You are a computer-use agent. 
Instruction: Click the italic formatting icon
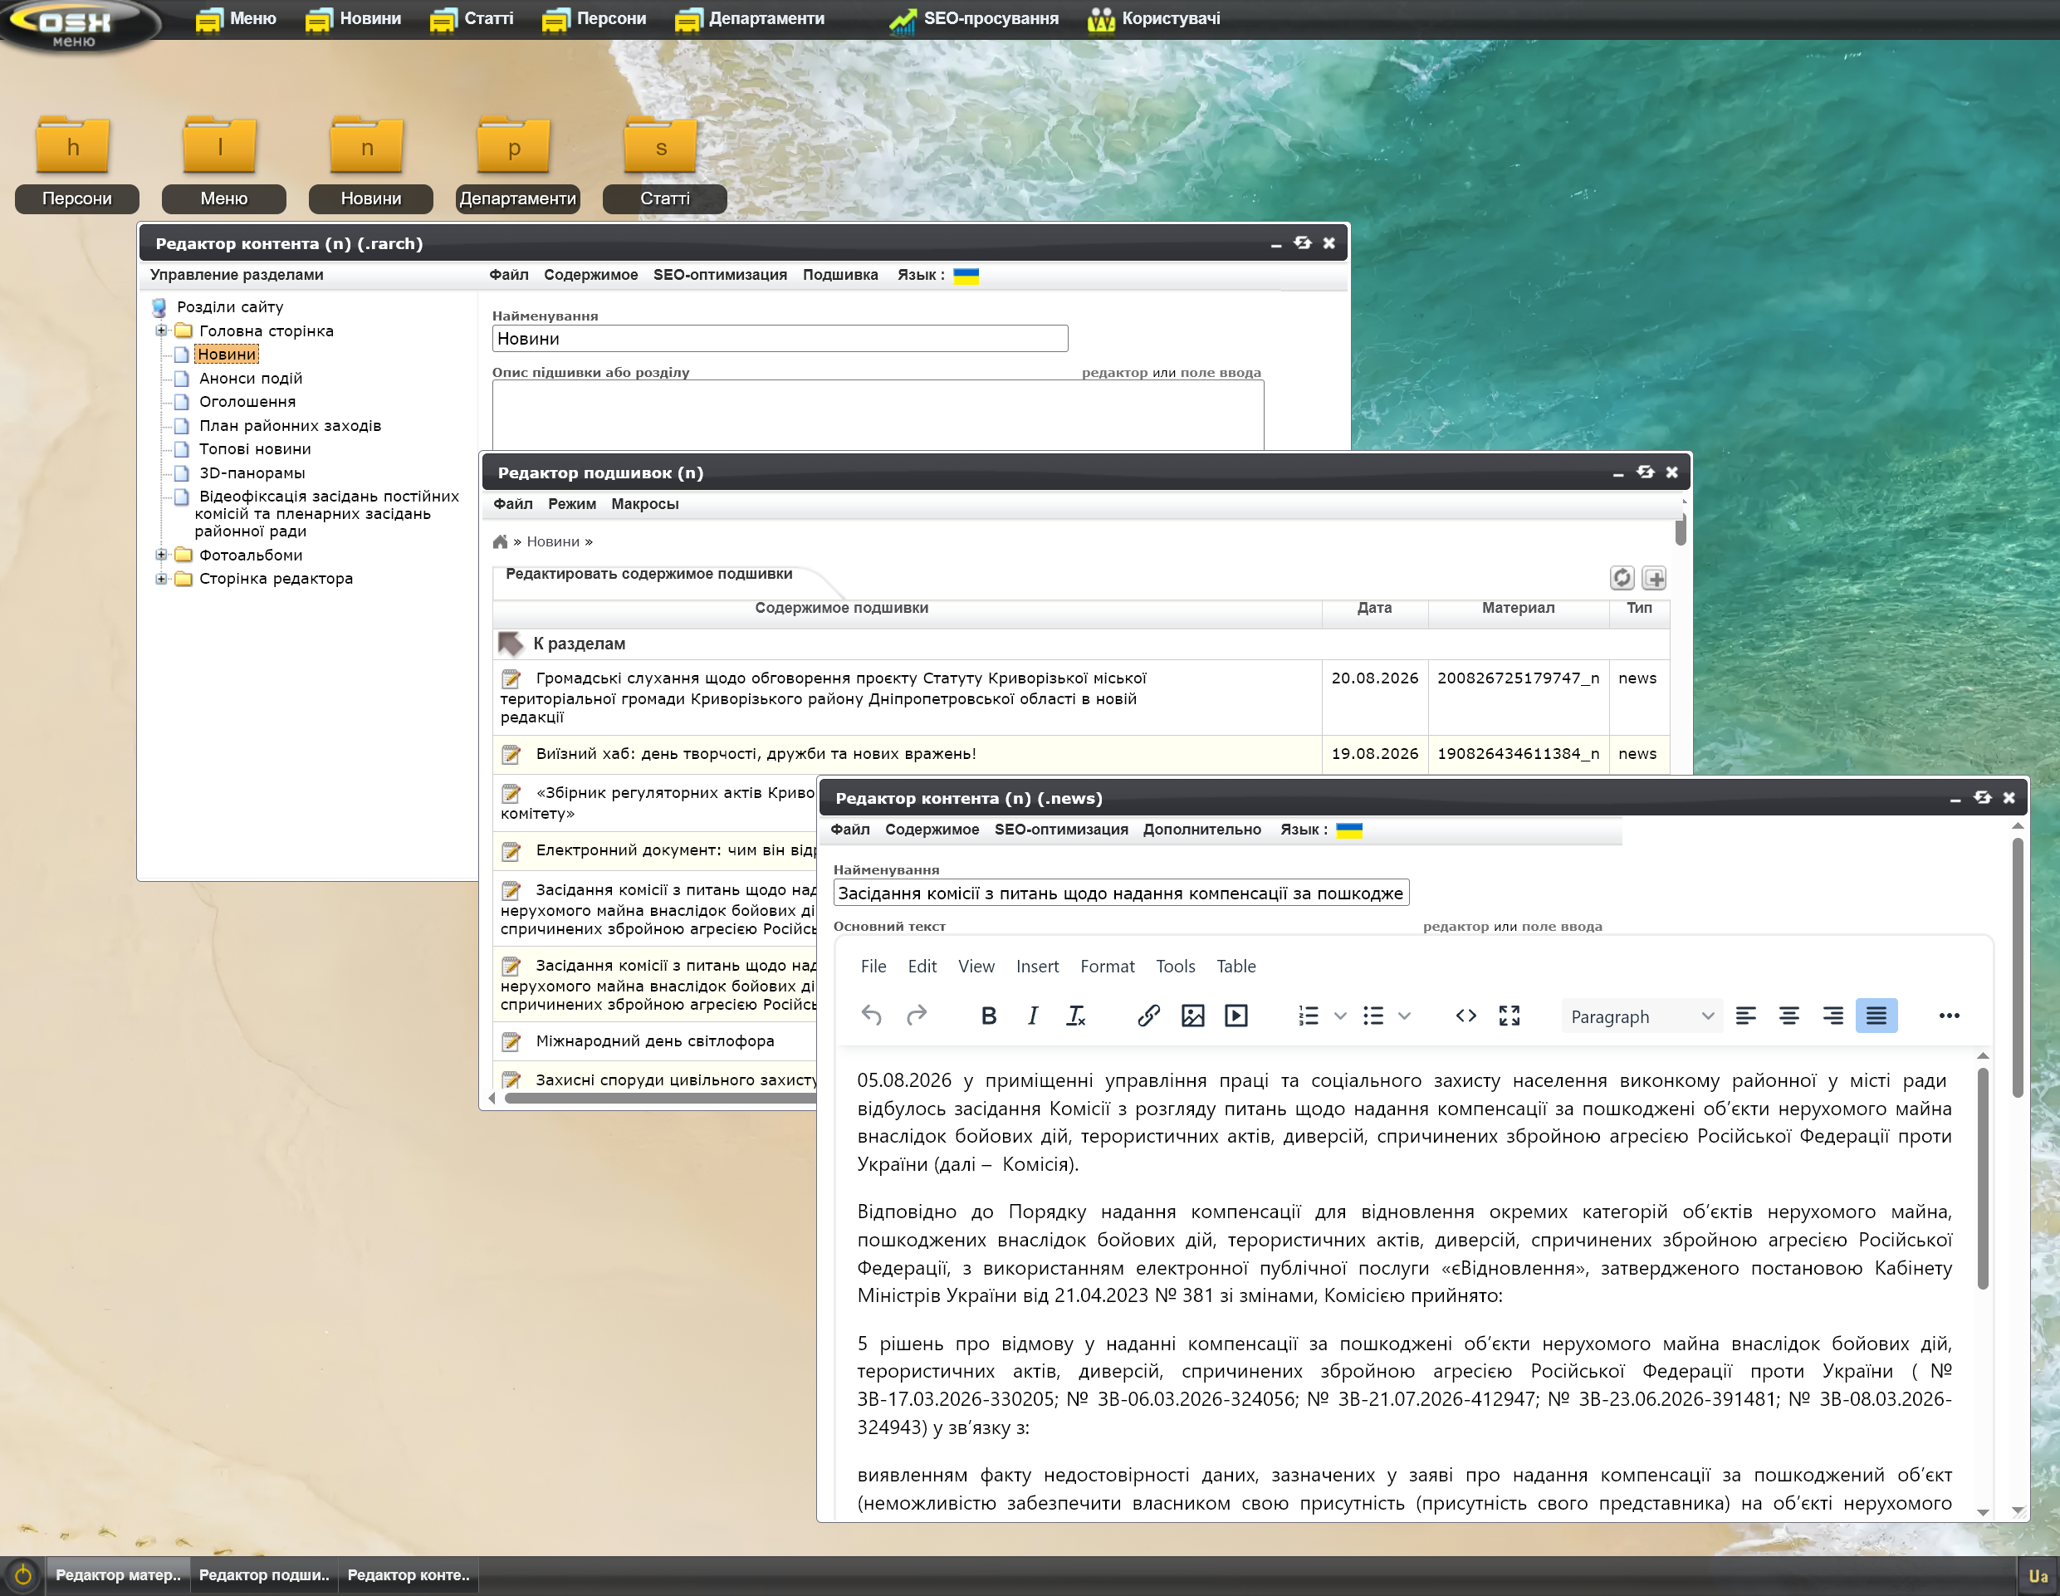point(1033,1016)
